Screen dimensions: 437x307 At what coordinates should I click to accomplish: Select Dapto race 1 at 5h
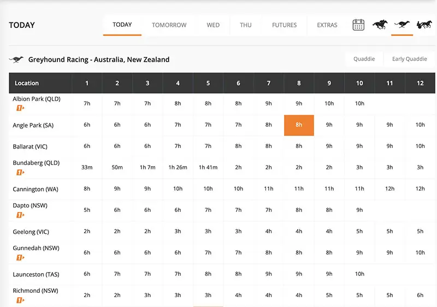click(x=87, y=210)
